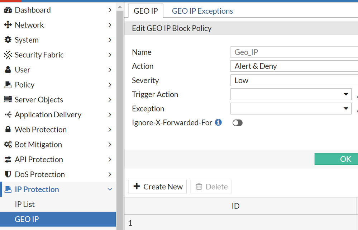The image size is (358, 230).
Task: Click the DoS Protection shield icon
Action: point(8,174)
